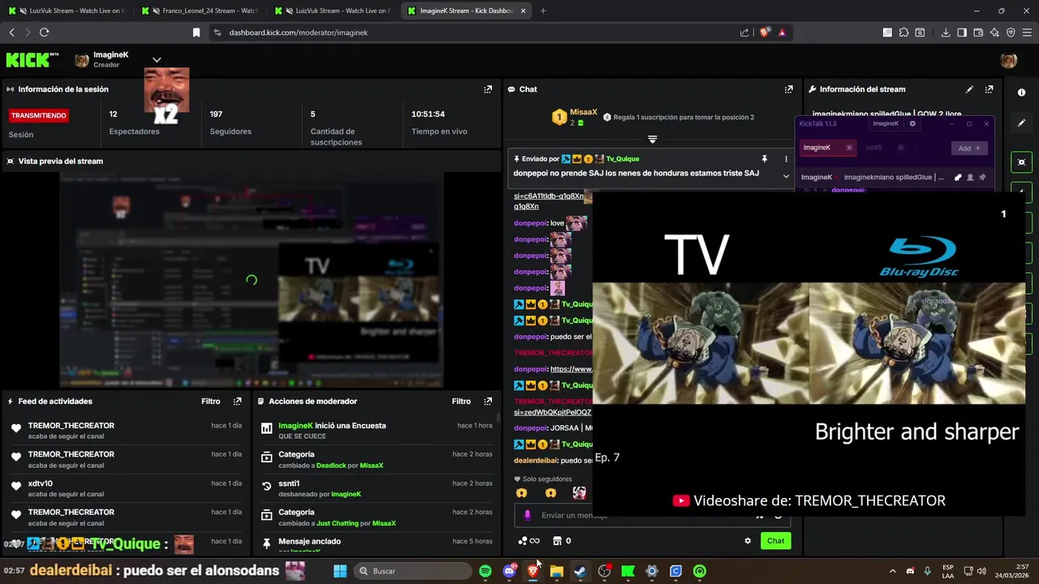
Task: Open Brave Shields icon
Action: click(765, 32)
